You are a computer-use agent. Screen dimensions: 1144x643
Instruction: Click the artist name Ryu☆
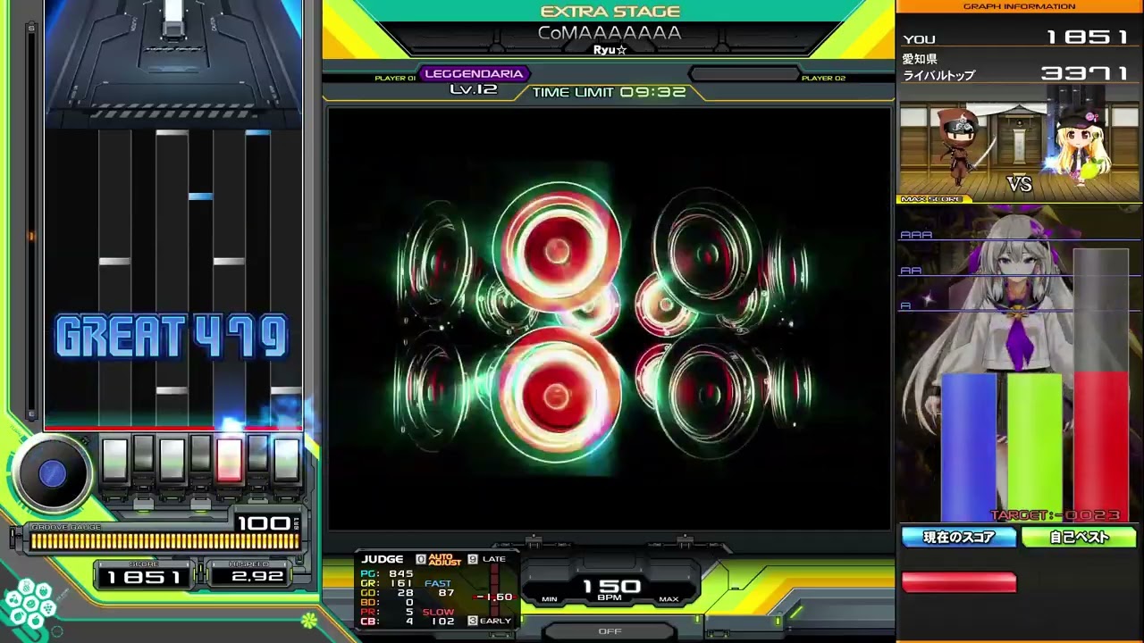610,50
